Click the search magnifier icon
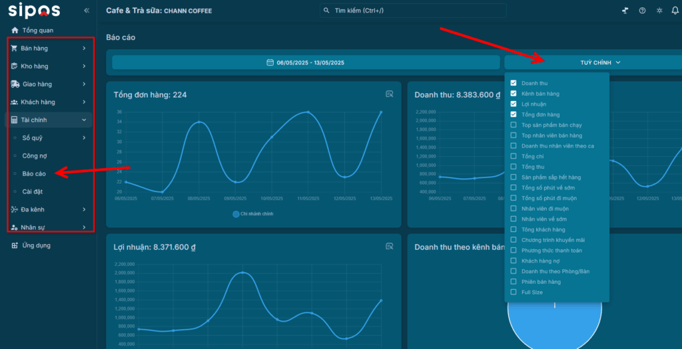Screen dimensions: 682x349 point(327,11)
